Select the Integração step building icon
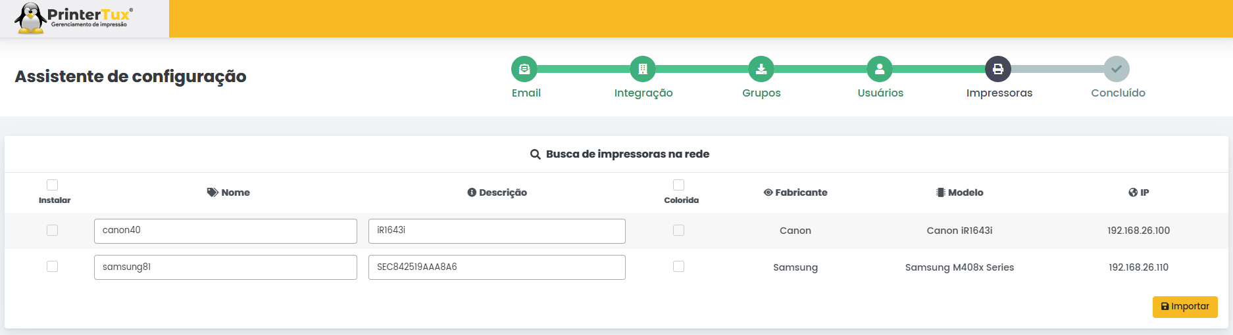The width and height of the screenshot is (1233, 335). (x=643, y=69)
